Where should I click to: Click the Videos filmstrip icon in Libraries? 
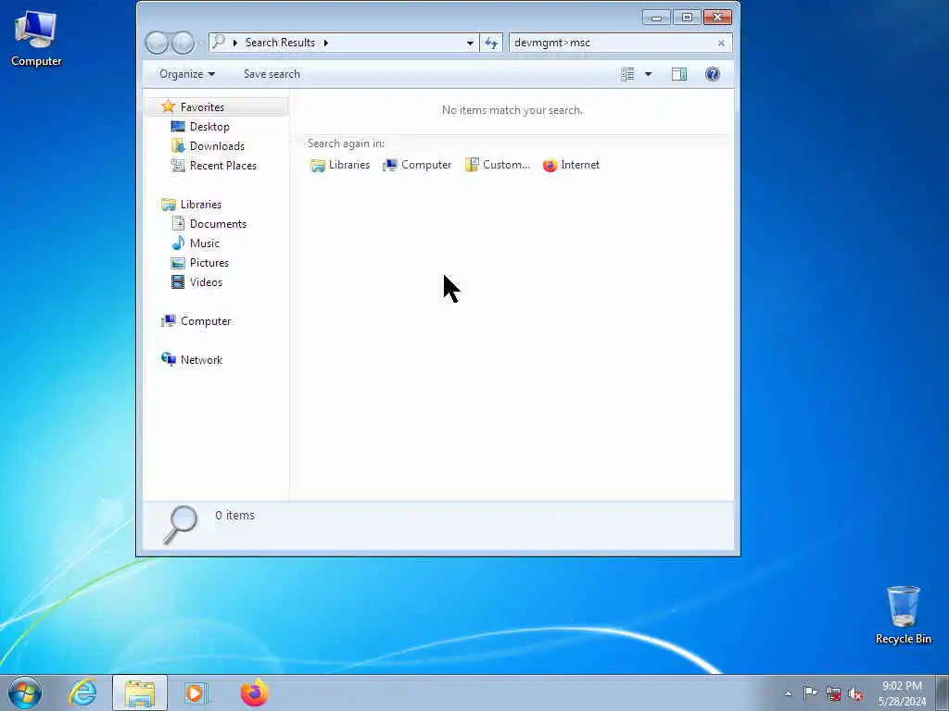(x=178, y=281)
